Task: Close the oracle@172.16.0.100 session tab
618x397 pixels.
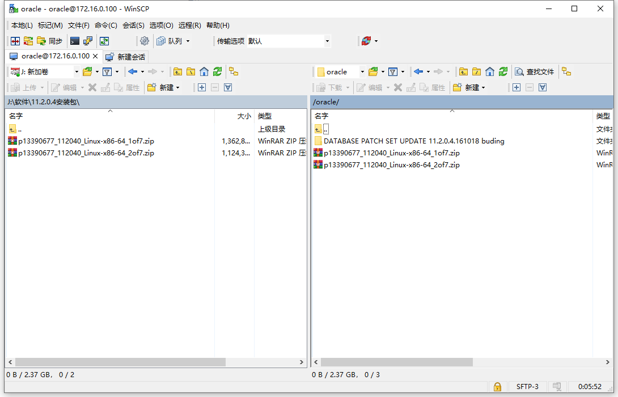Action: pyautogui.click(x=95, y=56)
